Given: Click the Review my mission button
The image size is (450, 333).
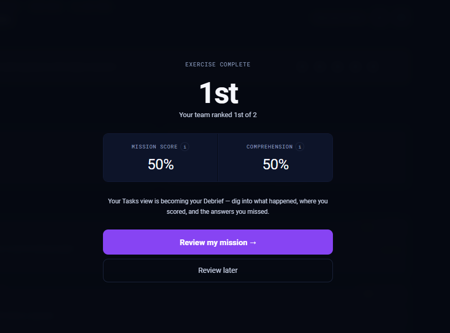Looking at the screenshot, I should [x=218, y=242].
